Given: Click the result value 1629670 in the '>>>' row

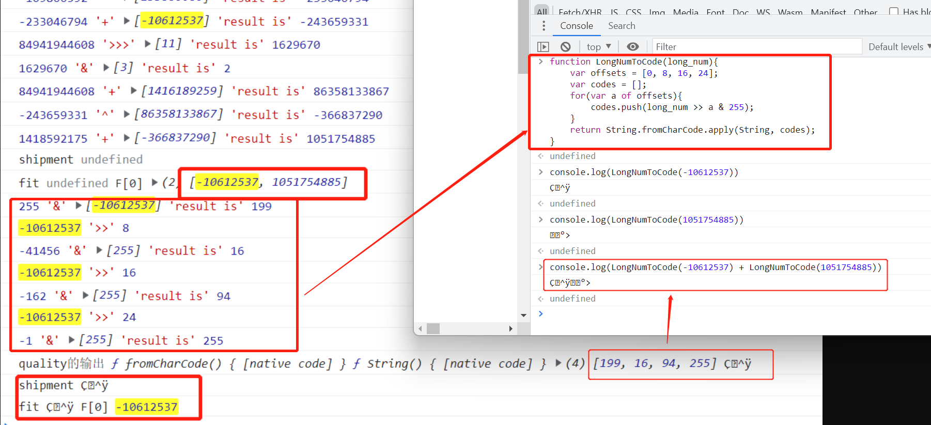Looking at the screenshot, I should (x=296, y=45).
